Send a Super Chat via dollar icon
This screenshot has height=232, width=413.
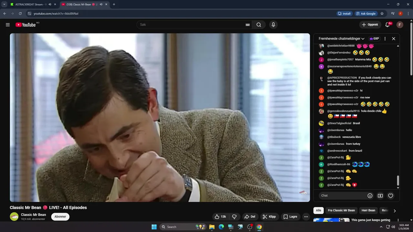(x=380, y=196)
